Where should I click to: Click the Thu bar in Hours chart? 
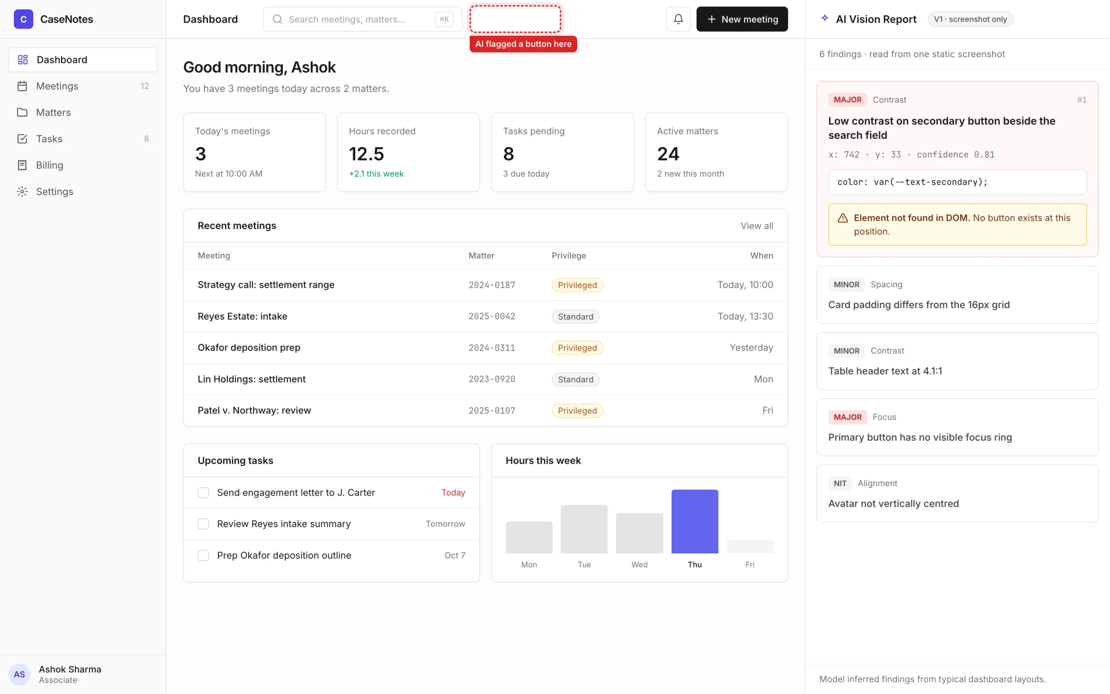coord(695,521)
